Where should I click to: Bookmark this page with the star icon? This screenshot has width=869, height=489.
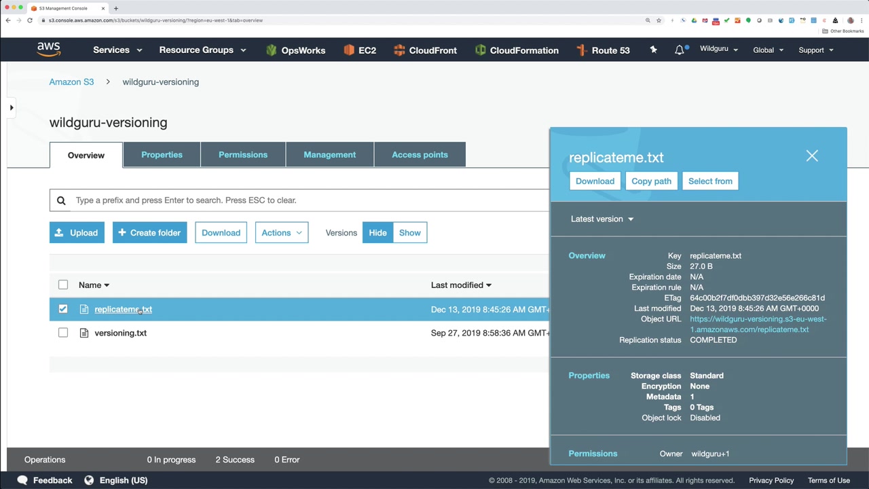[x=659, y=20]
